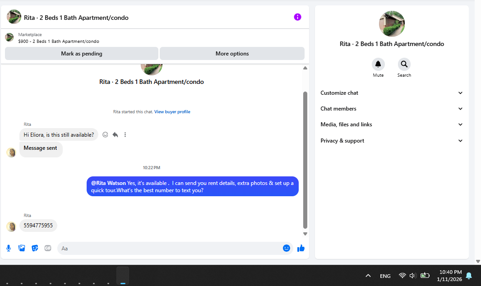
Task: Open the GIF picker
Action: pos(48,248)
